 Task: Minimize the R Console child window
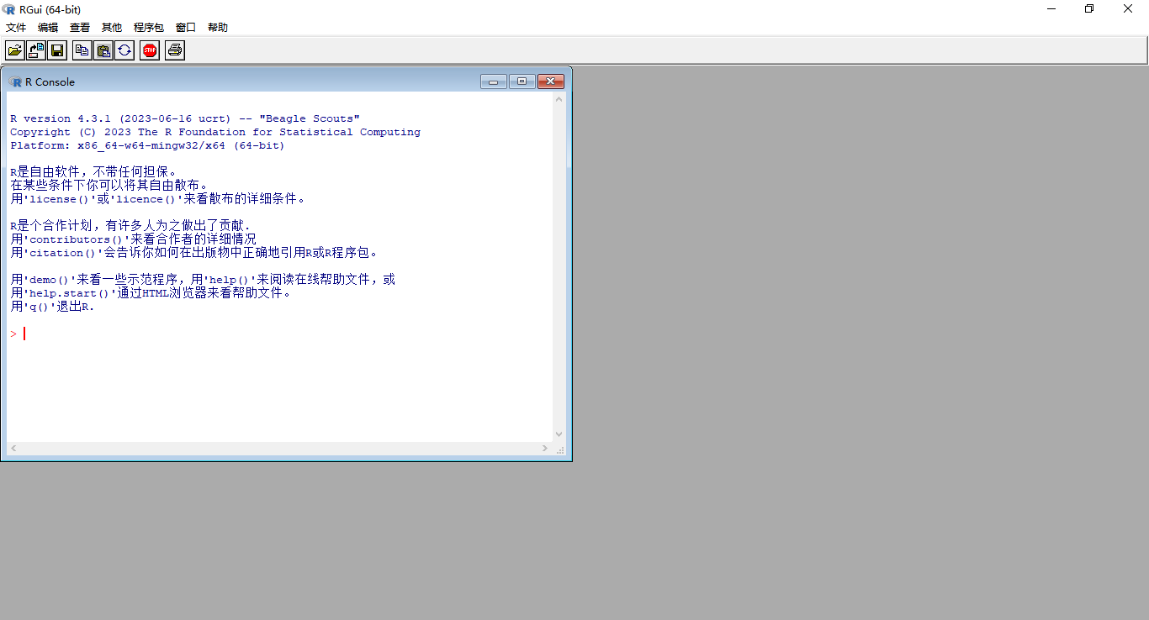click(x=494, y=81)
